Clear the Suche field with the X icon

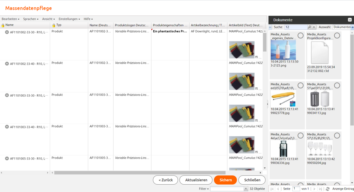(x=314, y=27)
